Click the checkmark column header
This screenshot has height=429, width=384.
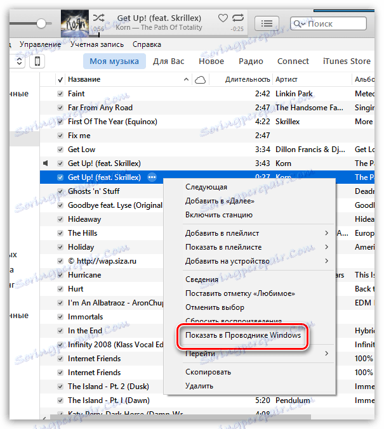(x=60, y=80)
